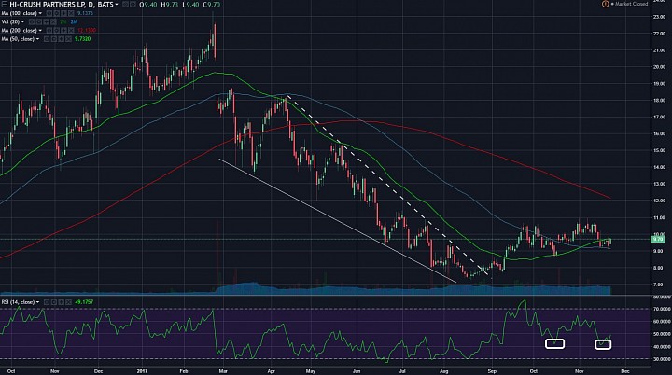This screenshot has width=672, height=375.
Task: Click the plus icon for RSI (14, close)
Action: point(62,302)
